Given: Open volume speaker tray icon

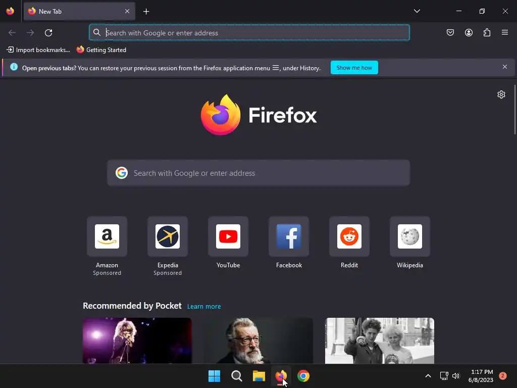Looking at the screenshot, I should (x=456, y=376).
